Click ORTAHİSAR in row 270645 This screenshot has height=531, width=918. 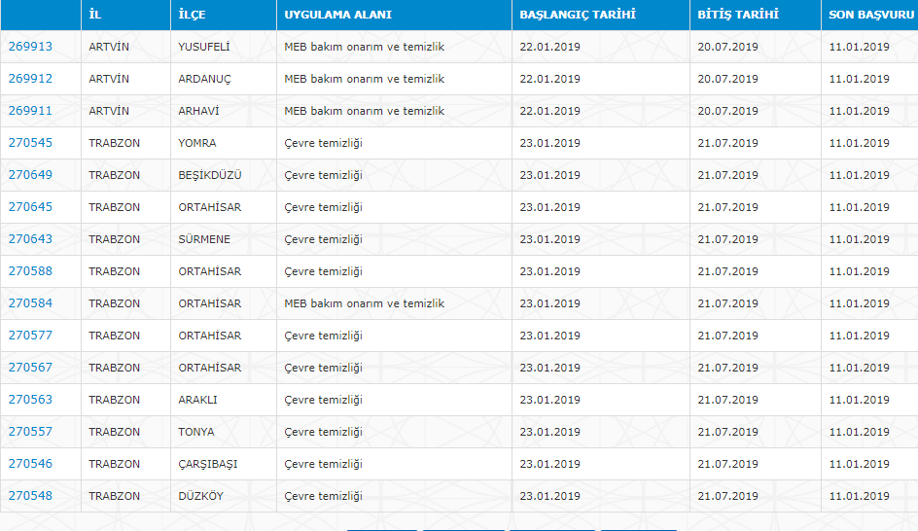[x=210, y=207]
